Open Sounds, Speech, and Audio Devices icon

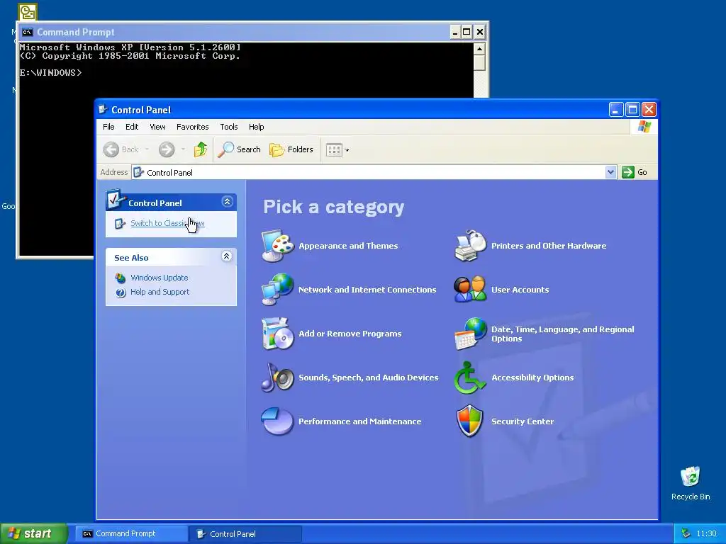(x=277, y=378)
